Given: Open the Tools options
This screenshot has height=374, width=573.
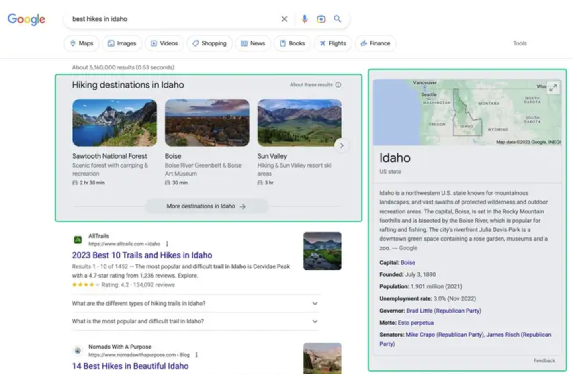Looking at the screenshot, I should pos(520,43).
